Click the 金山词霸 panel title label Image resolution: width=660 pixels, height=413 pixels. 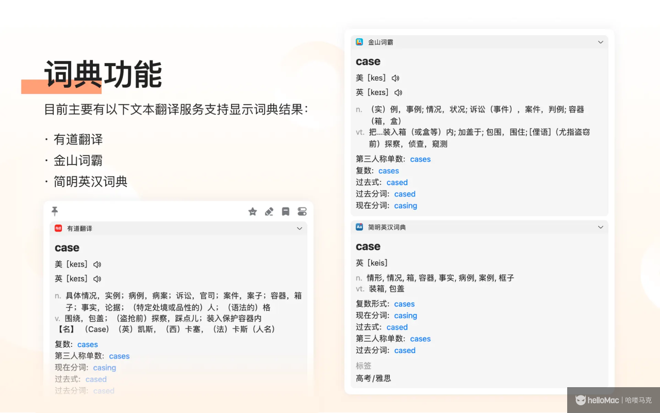pyautogui.click(x=381, y=42)
